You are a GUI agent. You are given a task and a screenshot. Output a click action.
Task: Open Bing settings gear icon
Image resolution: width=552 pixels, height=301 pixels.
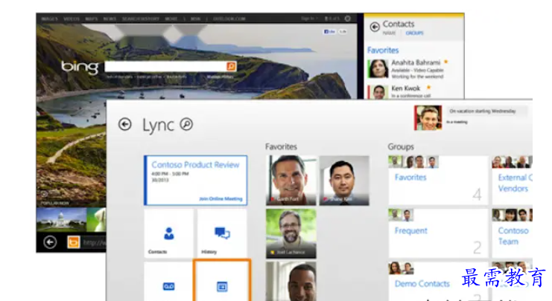[x=348, y=19]
